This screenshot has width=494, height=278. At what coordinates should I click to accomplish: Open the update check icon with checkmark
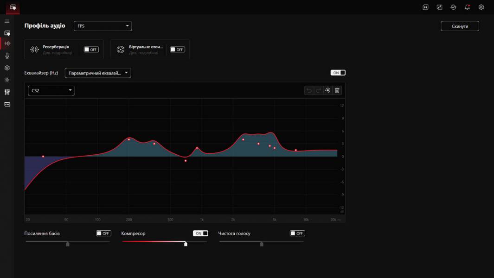[453, 7]
